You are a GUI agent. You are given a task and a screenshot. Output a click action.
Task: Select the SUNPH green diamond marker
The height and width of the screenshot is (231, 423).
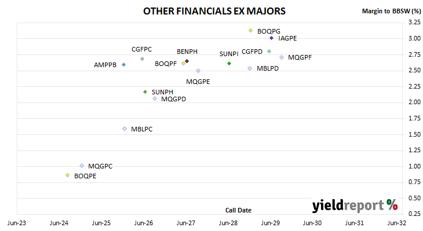pos(145,91)
